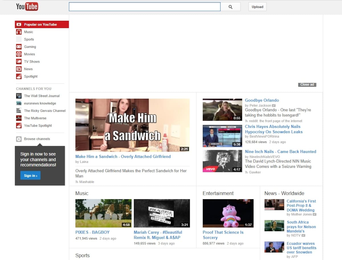Screen dimensions: 342x260
Task: Select Popular on YouTube menu item
Action: coord(42,25)
